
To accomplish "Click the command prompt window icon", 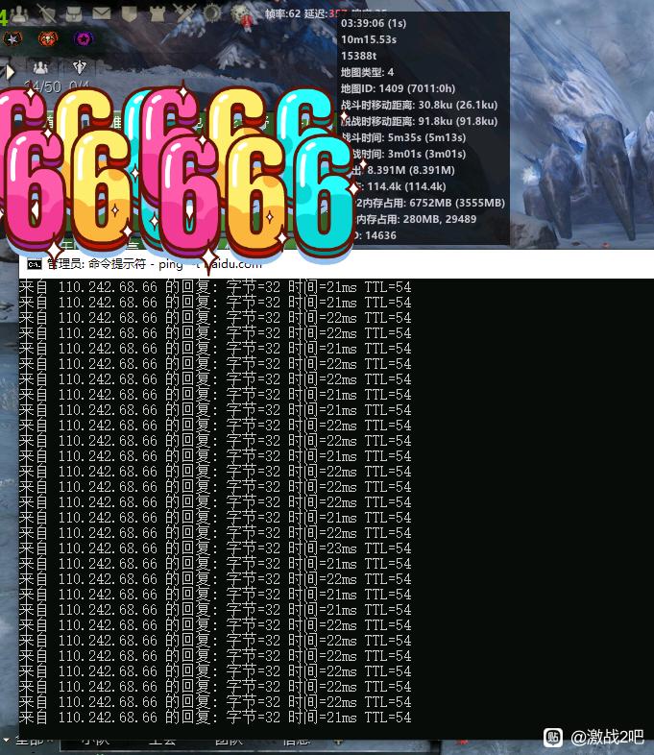I will (x=35, y=264).
